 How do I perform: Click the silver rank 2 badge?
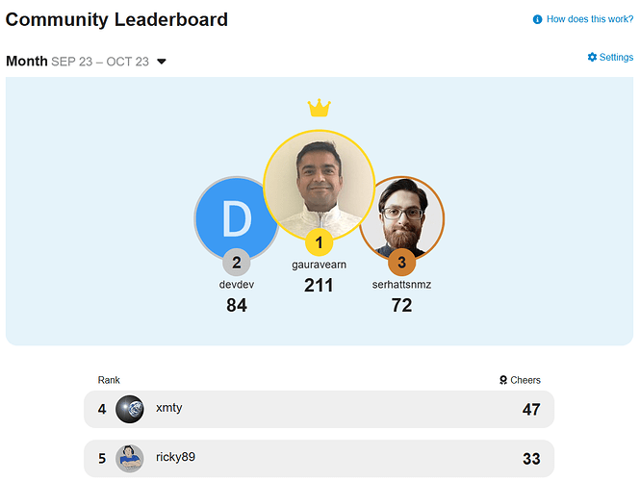click(x=237, y=262)
